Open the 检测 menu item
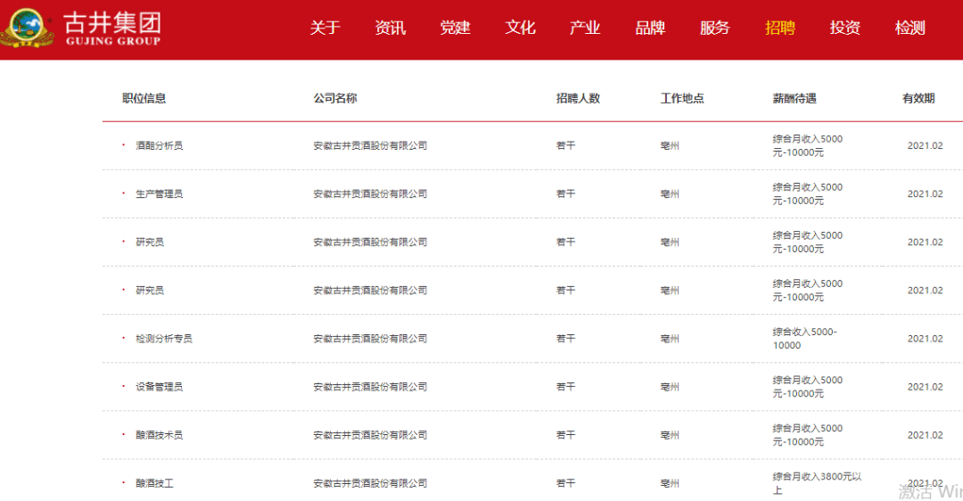This screenshot has width=963, height=501. tap(910, 28)
